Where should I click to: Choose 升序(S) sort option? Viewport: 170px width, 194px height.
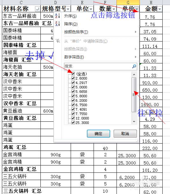click(x=70, y=16)
